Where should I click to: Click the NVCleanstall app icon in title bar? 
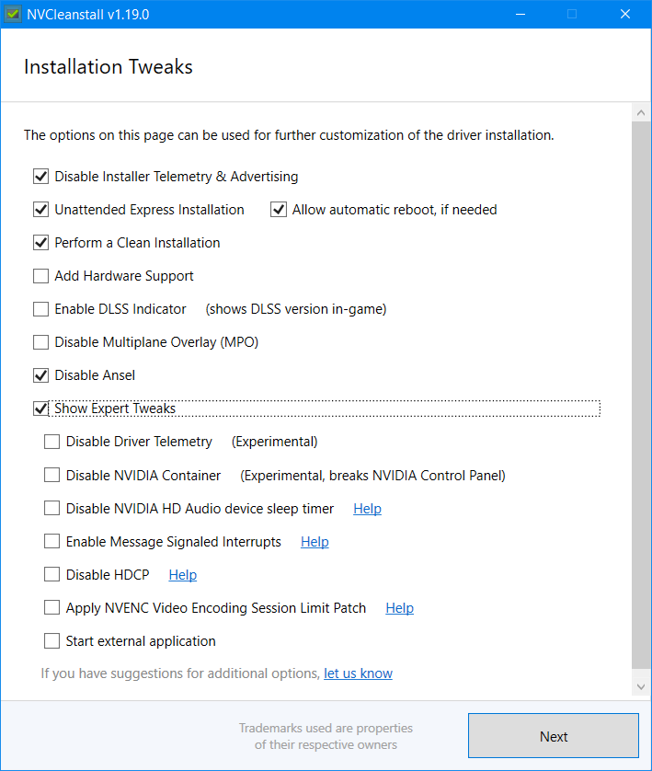tap(12, 14)
